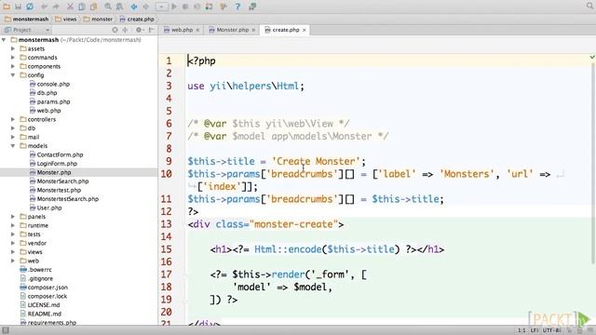Click the tool windows toggle at bottom left
Image resolution: width=596 pixels, height=335 pixels.
(6, 330)
